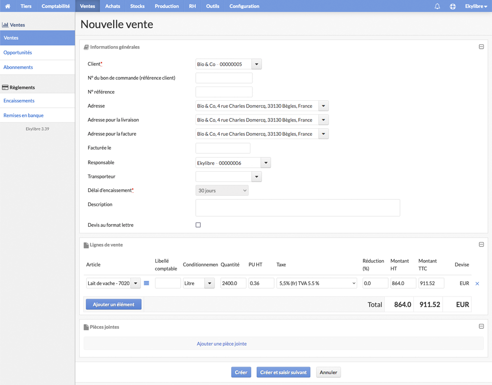Focus the Réduction field 0.0

click(x=375, y=283)
